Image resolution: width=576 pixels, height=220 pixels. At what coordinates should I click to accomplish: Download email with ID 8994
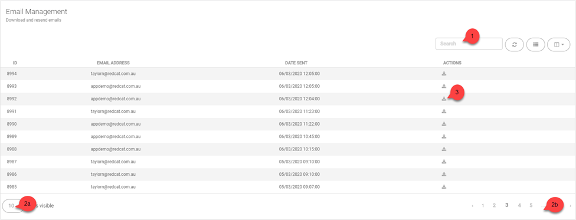tap(444, 74)
